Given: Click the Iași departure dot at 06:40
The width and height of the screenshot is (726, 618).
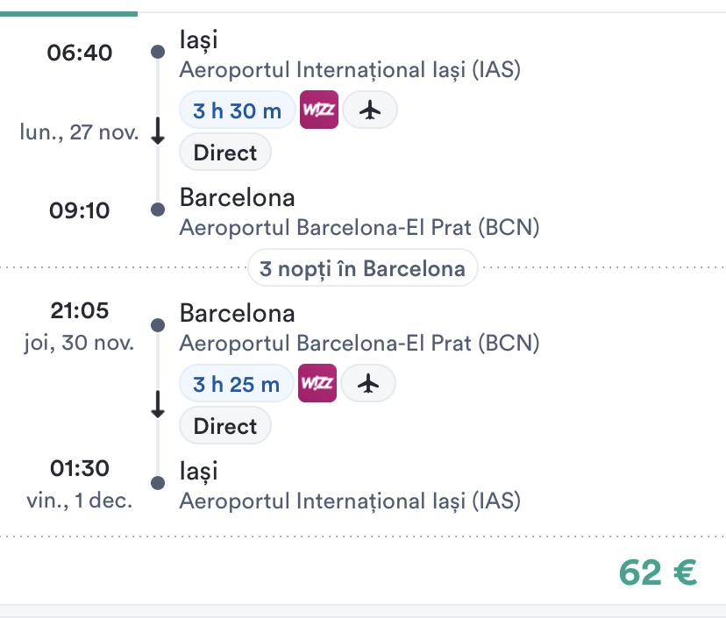Looking at the screenshot, I should (158, 52).
